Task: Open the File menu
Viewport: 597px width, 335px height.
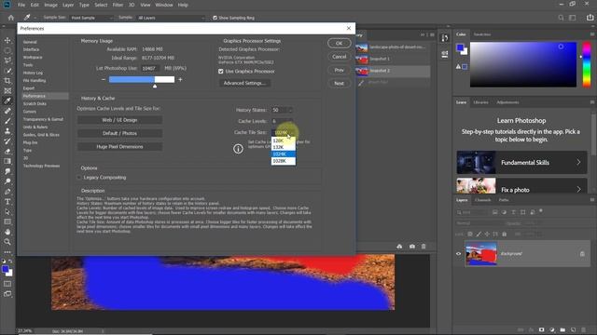Action: 21,5
